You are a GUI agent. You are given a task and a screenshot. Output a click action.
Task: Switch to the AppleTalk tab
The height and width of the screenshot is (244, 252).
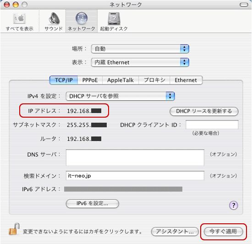click(121, 80)
